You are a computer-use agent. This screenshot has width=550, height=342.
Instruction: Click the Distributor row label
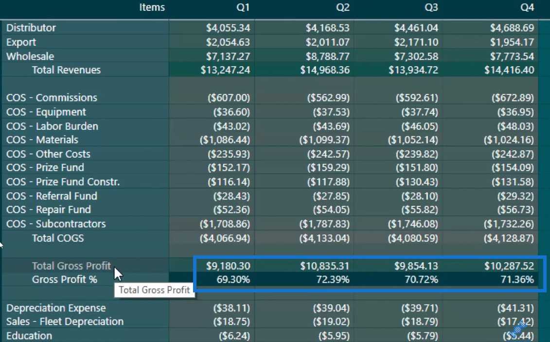click(x=31, y=28)
